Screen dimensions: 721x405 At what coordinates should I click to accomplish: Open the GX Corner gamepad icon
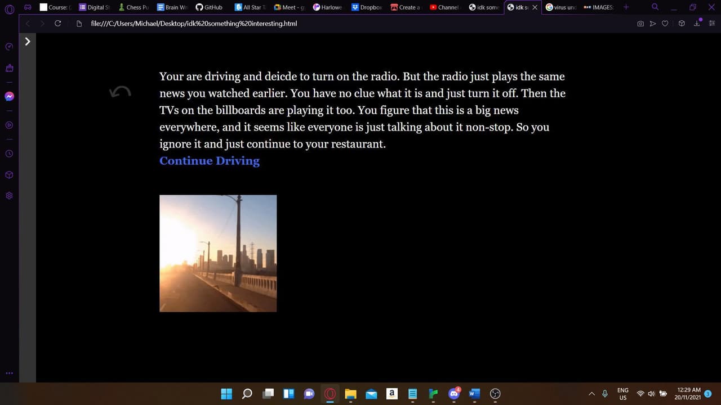click(28, 7)
